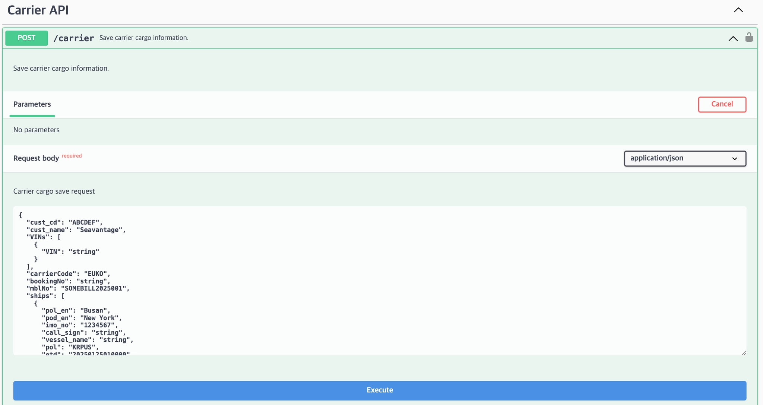Viewport: 763px width, 405px height.
Task: Click the Carrier API section heading
Action: pos(38,10)
